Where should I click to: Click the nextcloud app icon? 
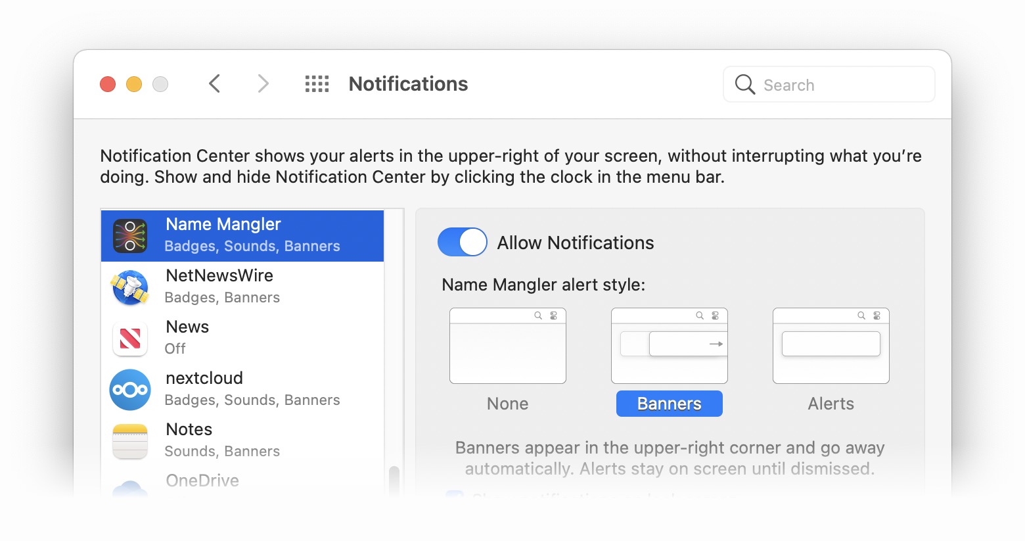130,390
